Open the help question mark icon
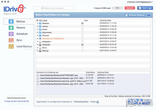Viewport: 156px width, 110px height. 149,15
